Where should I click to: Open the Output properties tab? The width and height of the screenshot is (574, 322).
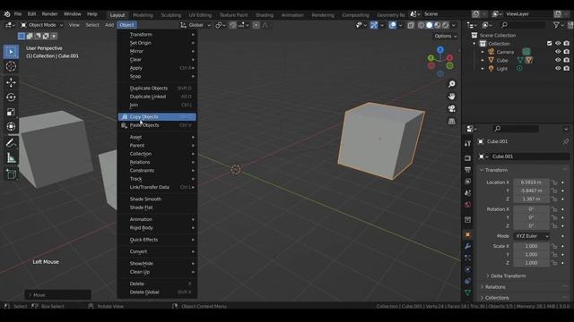(467, 170)
